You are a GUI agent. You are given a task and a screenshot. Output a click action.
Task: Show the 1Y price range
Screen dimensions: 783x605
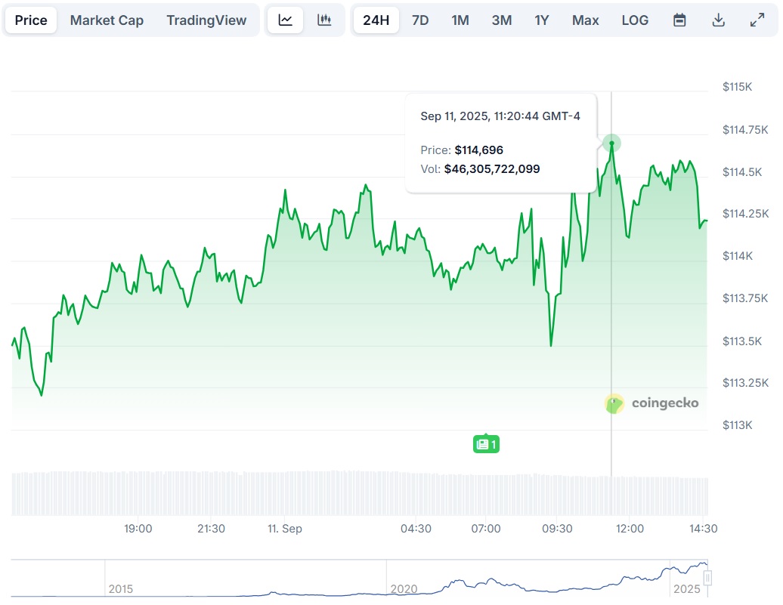pyautogui.click(x=542, y=20)
